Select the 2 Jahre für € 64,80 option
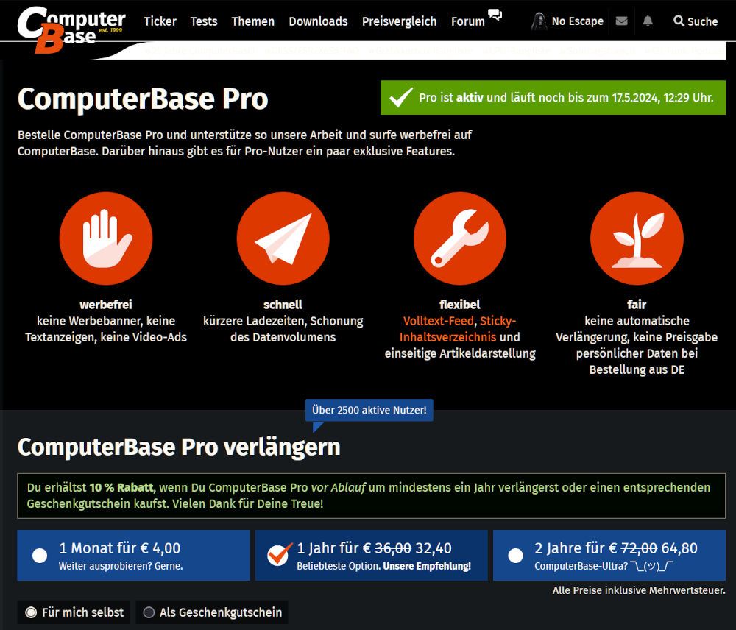736x630 pixels. click(x=609, y=556)
